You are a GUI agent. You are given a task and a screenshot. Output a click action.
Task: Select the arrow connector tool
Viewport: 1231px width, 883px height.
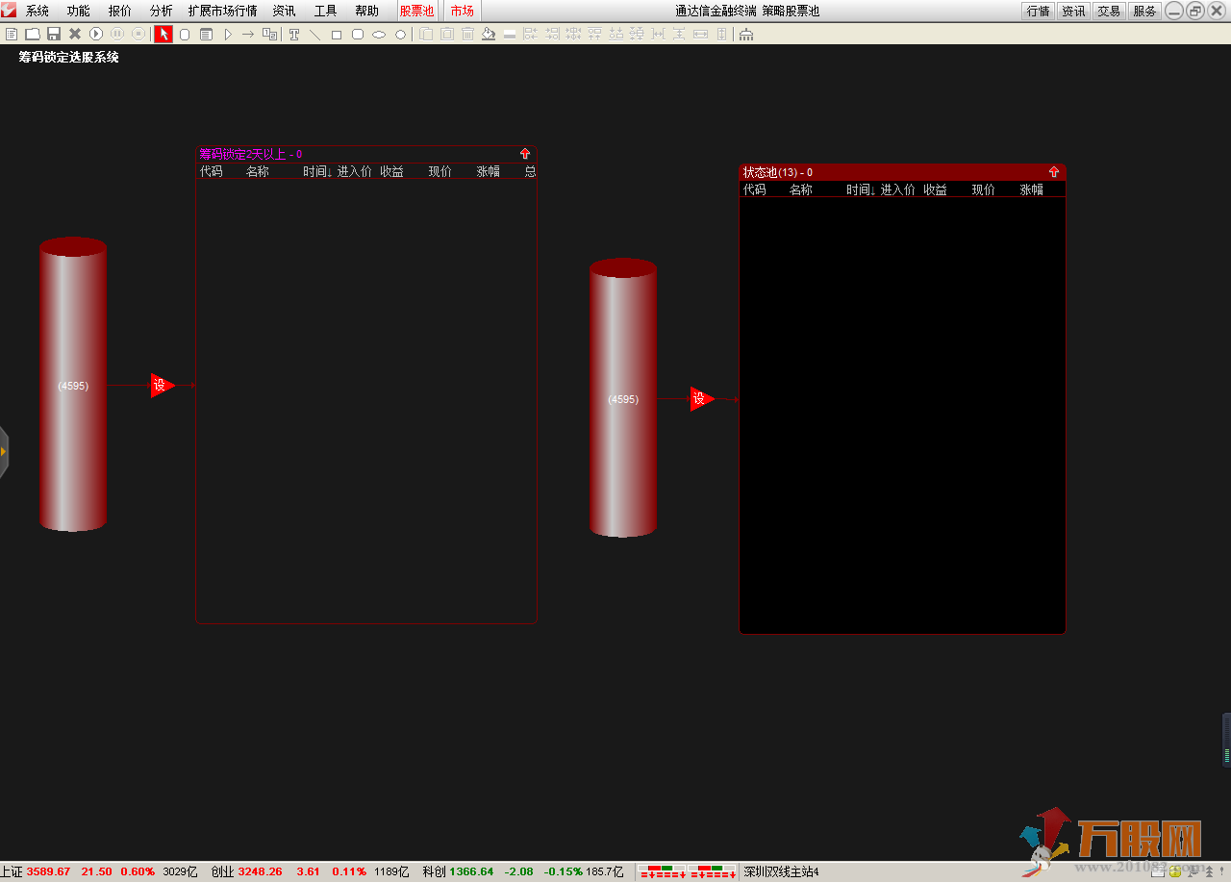[248, 34]
